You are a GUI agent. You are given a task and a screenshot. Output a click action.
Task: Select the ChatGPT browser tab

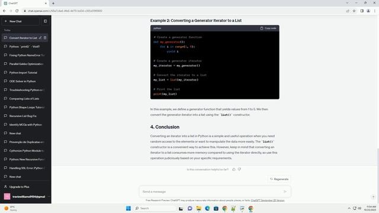tap(25, 4)
